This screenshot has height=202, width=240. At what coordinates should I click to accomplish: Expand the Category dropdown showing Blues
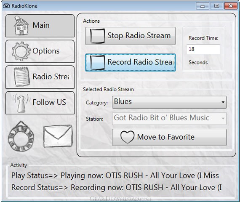[169, 102]
